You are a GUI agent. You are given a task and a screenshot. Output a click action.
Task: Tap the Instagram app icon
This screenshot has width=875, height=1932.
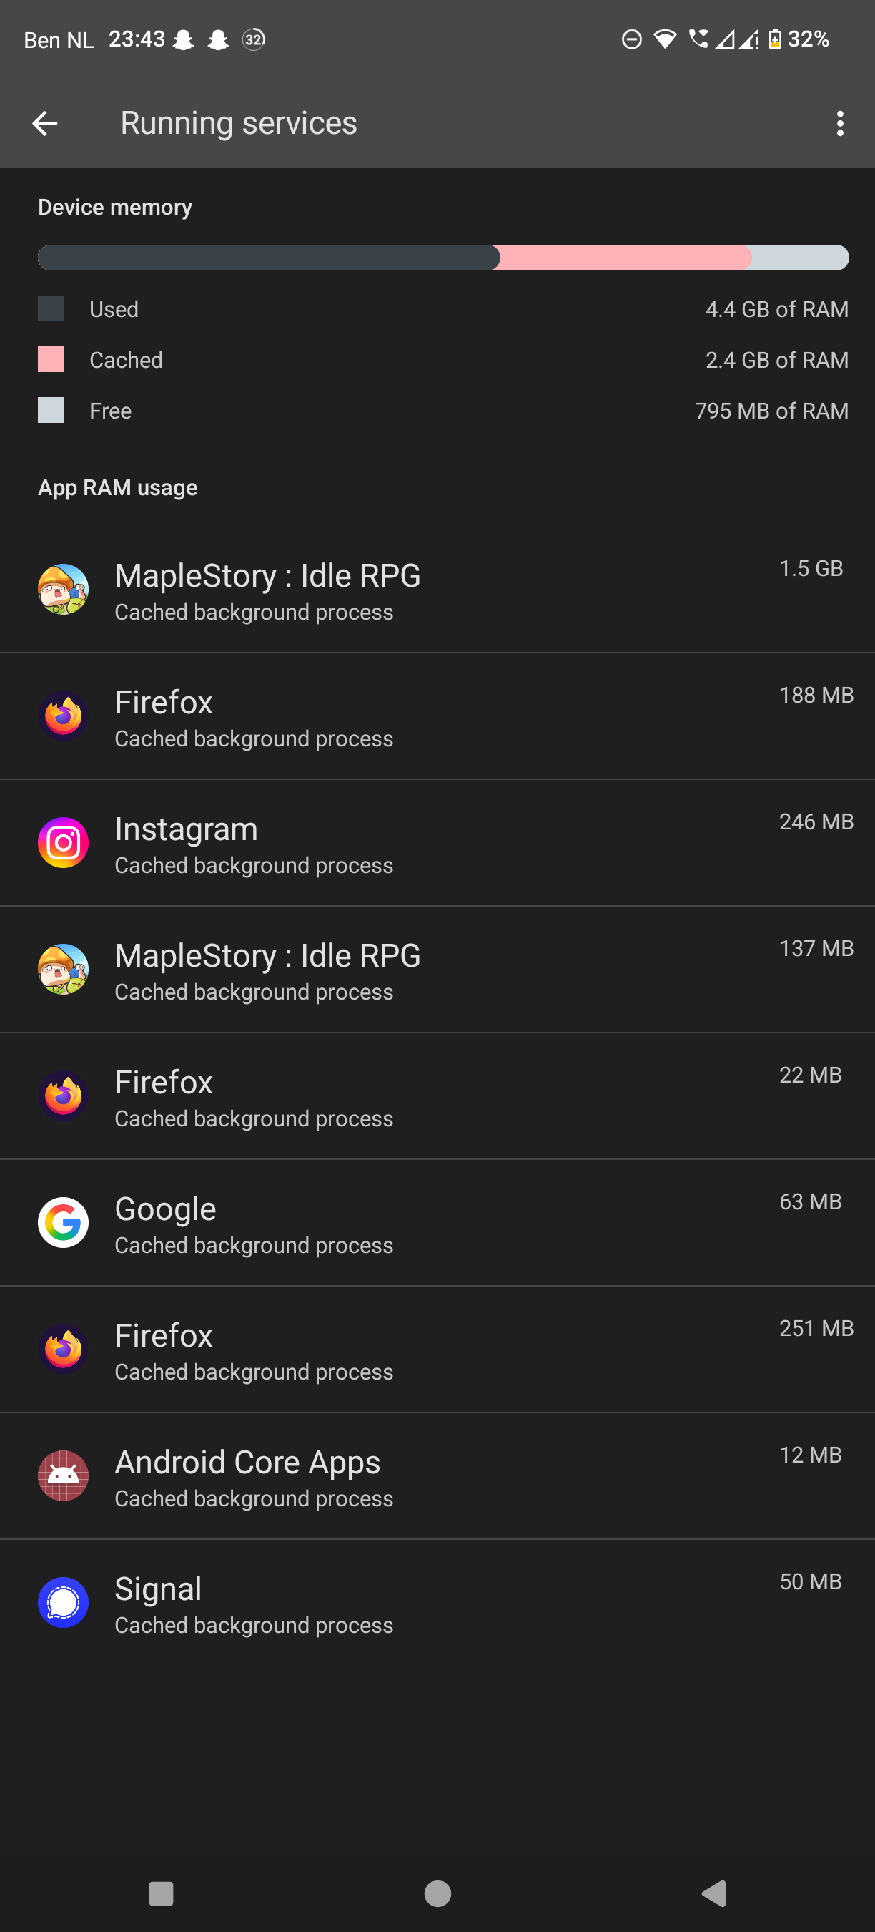point(64,842)
